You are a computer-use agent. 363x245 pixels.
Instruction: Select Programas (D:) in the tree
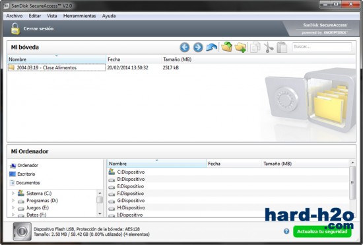point(42,201)
